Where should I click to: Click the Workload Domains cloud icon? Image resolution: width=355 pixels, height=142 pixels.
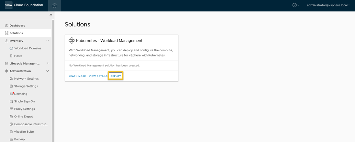11,48
